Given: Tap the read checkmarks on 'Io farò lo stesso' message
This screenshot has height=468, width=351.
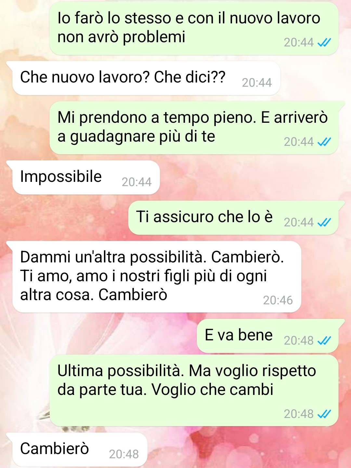Looking at the screenshot, I should coord(324,43).
